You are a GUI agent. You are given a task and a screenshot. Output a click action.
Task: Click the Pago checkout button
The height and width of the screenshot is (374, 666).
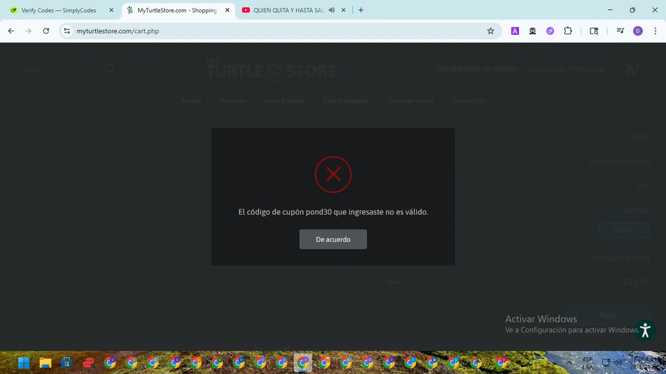[x=608, y=315]
